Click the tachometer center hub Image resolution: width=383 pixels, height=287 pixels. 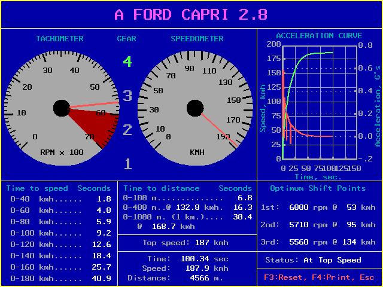(62, 108)
